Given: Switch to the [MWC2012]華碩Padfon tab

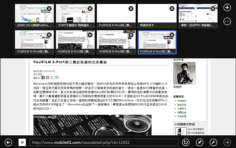Looking at the screenshot, I should 34,16.
